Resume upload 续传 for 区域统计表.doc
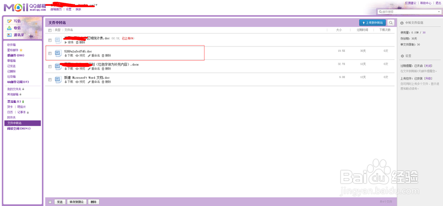The height and width of the screenshot is (206, 443). (69, 43)
